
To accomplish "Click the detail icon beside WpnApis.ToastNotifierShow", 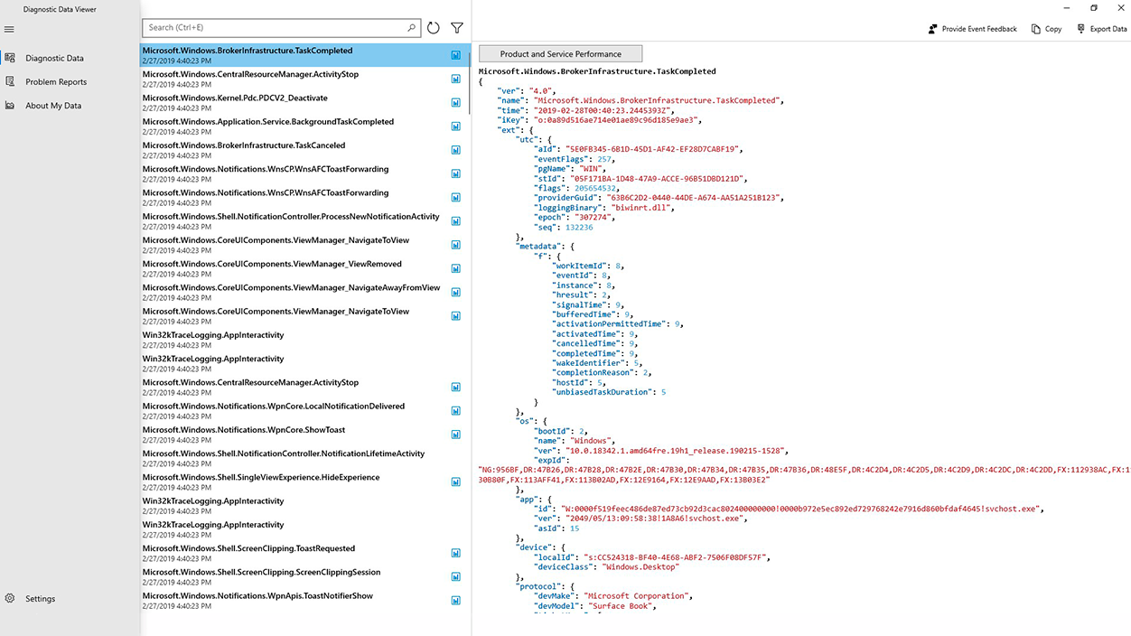I will click(455, 600).
